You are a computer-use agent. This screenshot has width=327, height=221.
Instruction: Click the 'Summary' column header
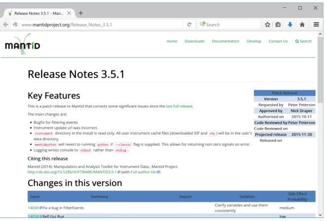[x=99, y=196]
